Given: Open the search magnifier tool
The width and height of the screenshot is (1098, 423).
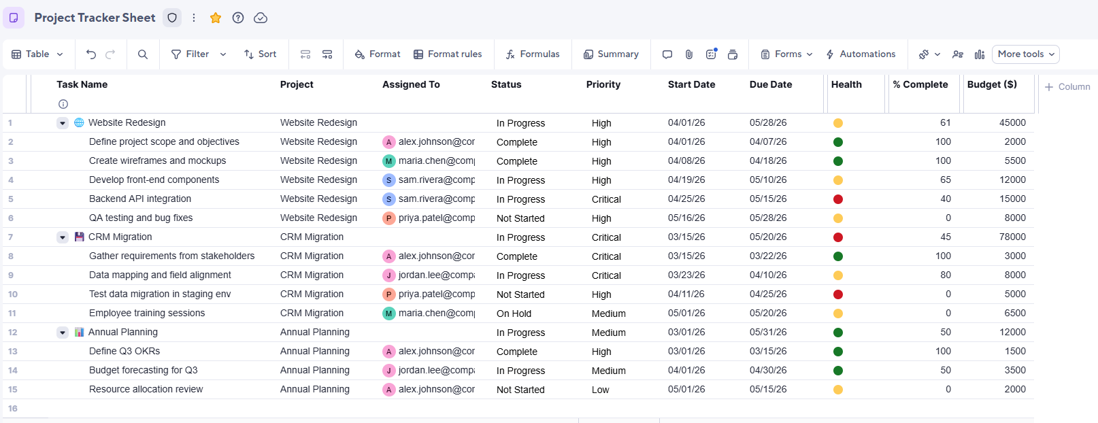Looking at the screenshot, I should [143, 54].
